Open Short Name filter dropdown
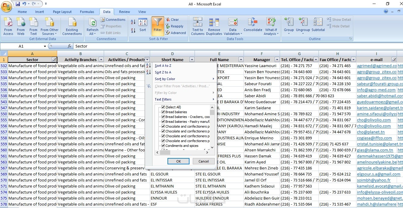This screenshot has width=403, height=208. (x=192, y=60)
